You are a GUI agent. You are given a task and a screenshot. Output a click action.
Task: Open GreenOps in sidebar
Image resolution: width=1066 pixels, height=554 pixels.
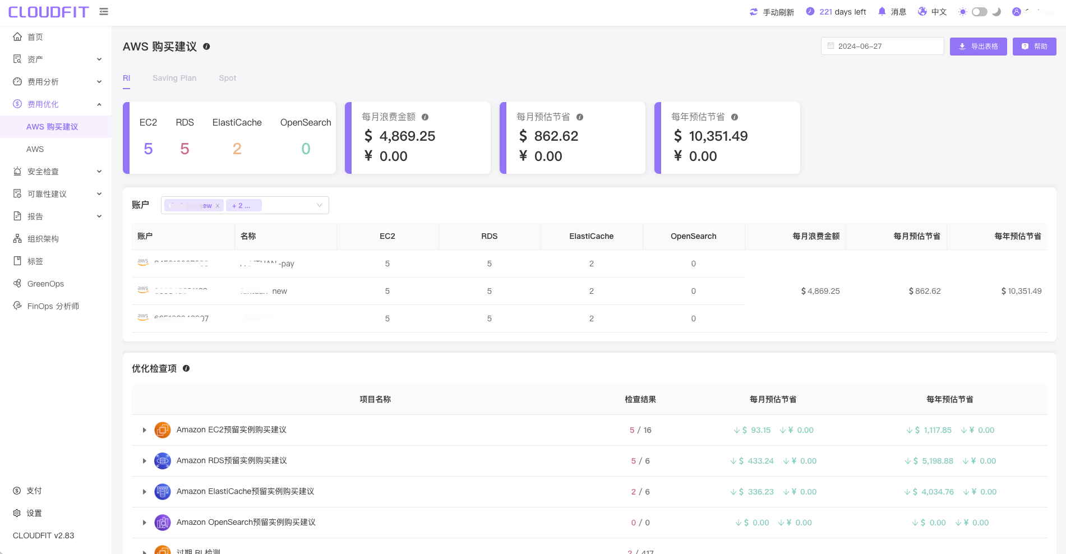click(56, 284)
